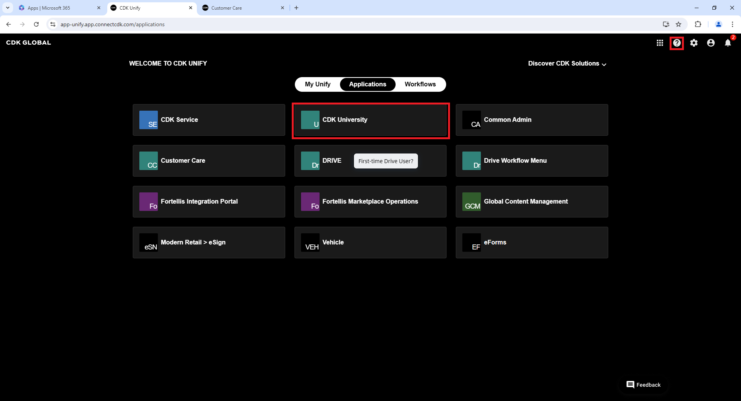Image resolution: width=741 pixels, height=401 pixels.
Task: Reload the page with the refresh icon
Action: tap(36, 24)
